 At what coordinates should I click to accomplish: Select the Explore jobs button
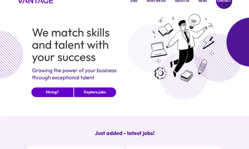[x=95, y=92]
